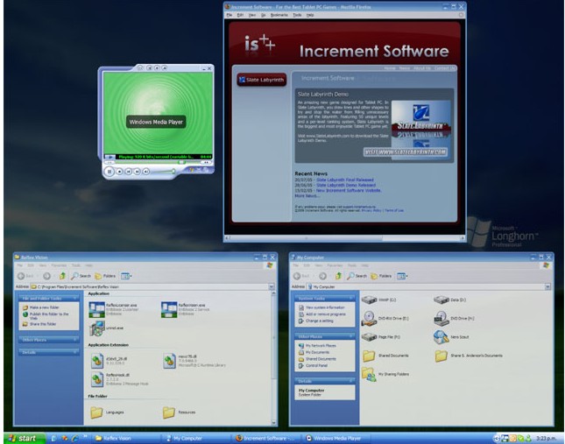Expand the address bar dropdown in the My Computer window

point(547,286)
